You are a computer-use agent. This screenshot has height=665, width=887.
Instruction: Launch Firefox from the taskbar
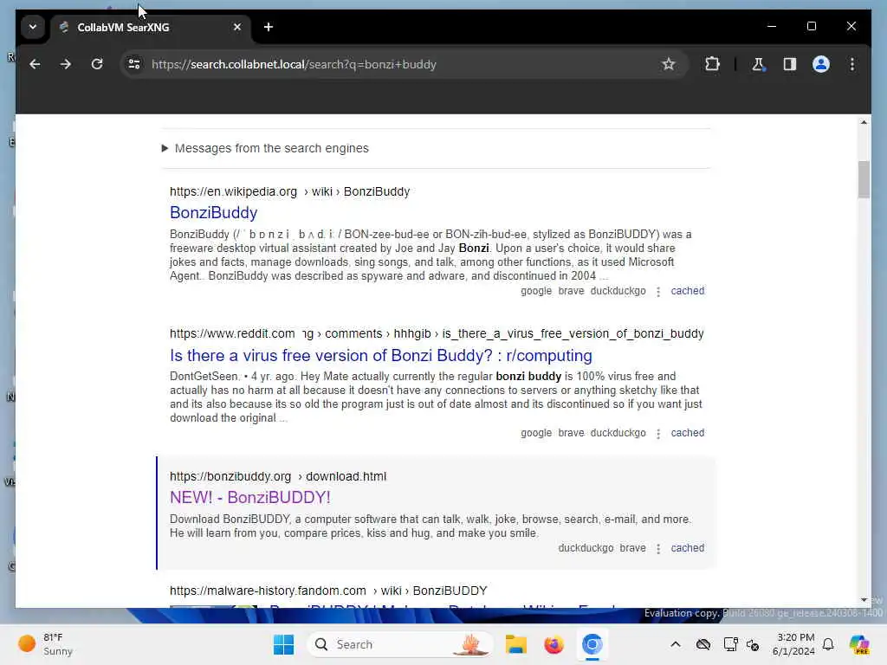point(554,644)
